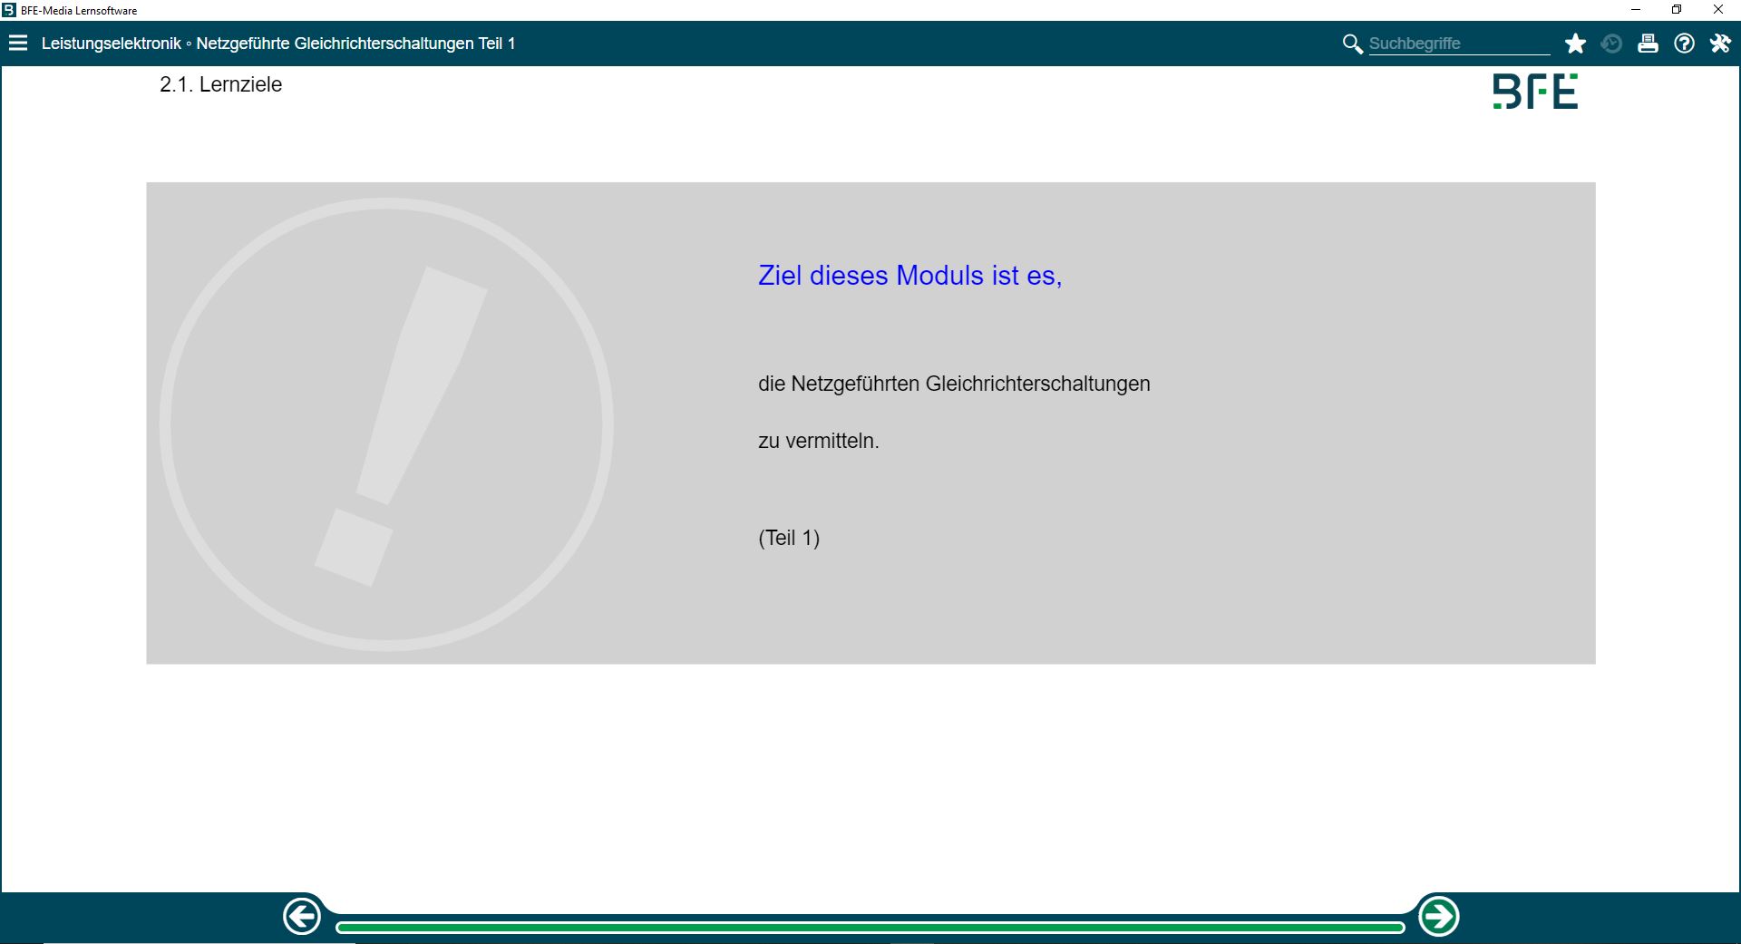Viewport: 1741px width, 944px height.
Task: Click the green lesson progress bar
Action: pyautogui.click(x=870, y=927)
